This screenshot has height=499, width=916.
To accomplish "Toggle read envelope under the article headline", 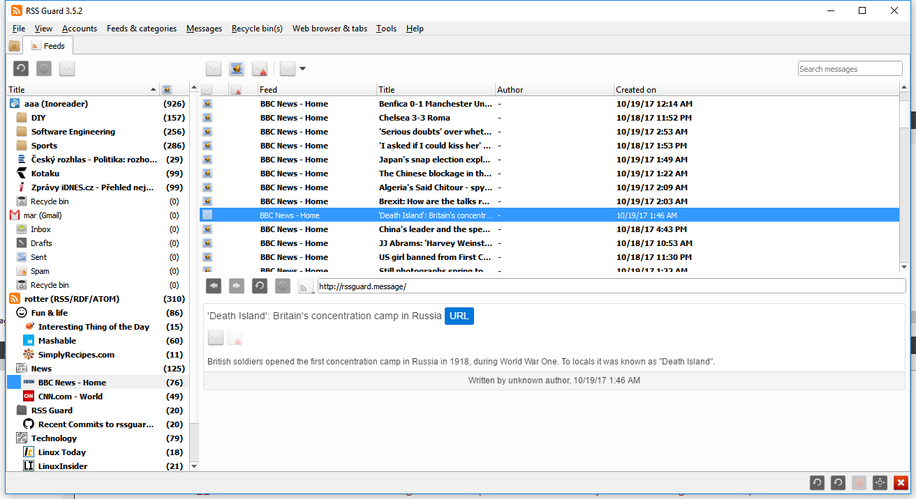I will 216,338.
